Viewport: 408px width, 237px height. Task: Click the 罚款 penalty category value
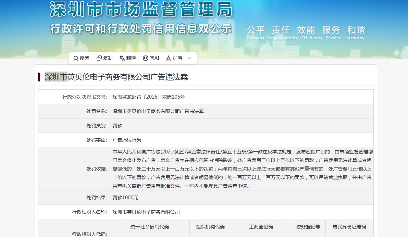click(x=117, y=126)
